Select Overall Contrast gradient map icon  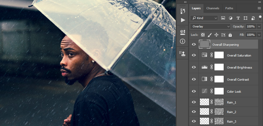[x=205, y=79]
